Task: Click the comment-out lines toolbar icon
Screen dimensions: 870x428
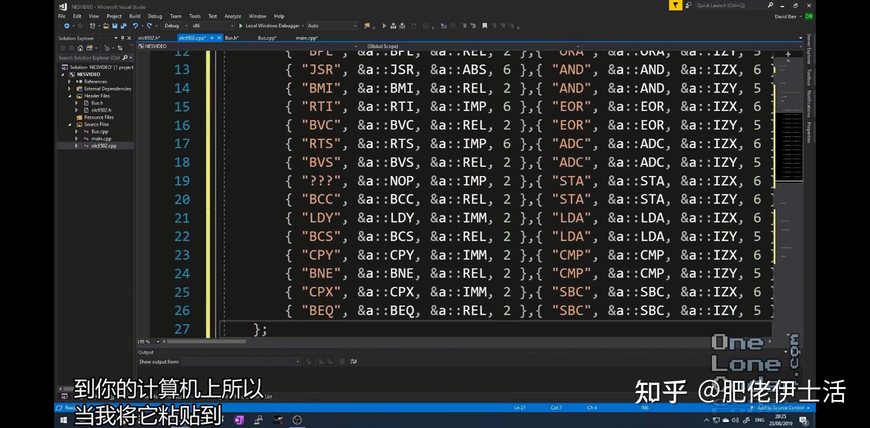Action: 464,26
